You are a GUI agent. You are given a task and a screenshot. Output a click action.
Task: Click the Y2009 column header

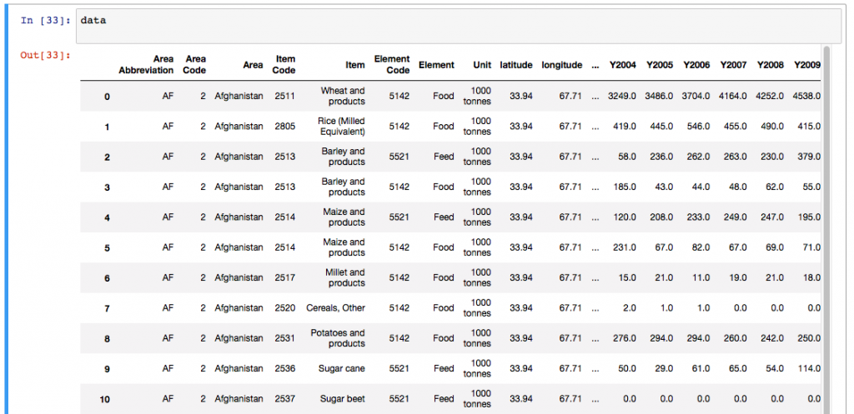[806, 65]
